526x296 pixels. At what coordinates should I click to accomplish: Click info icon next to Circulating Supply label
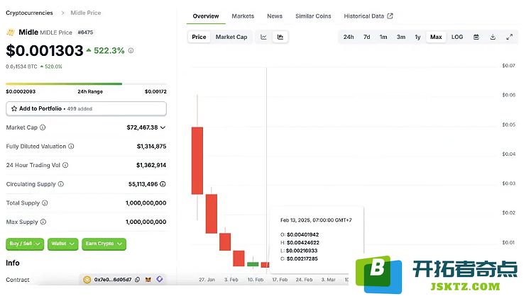[61, 184]
